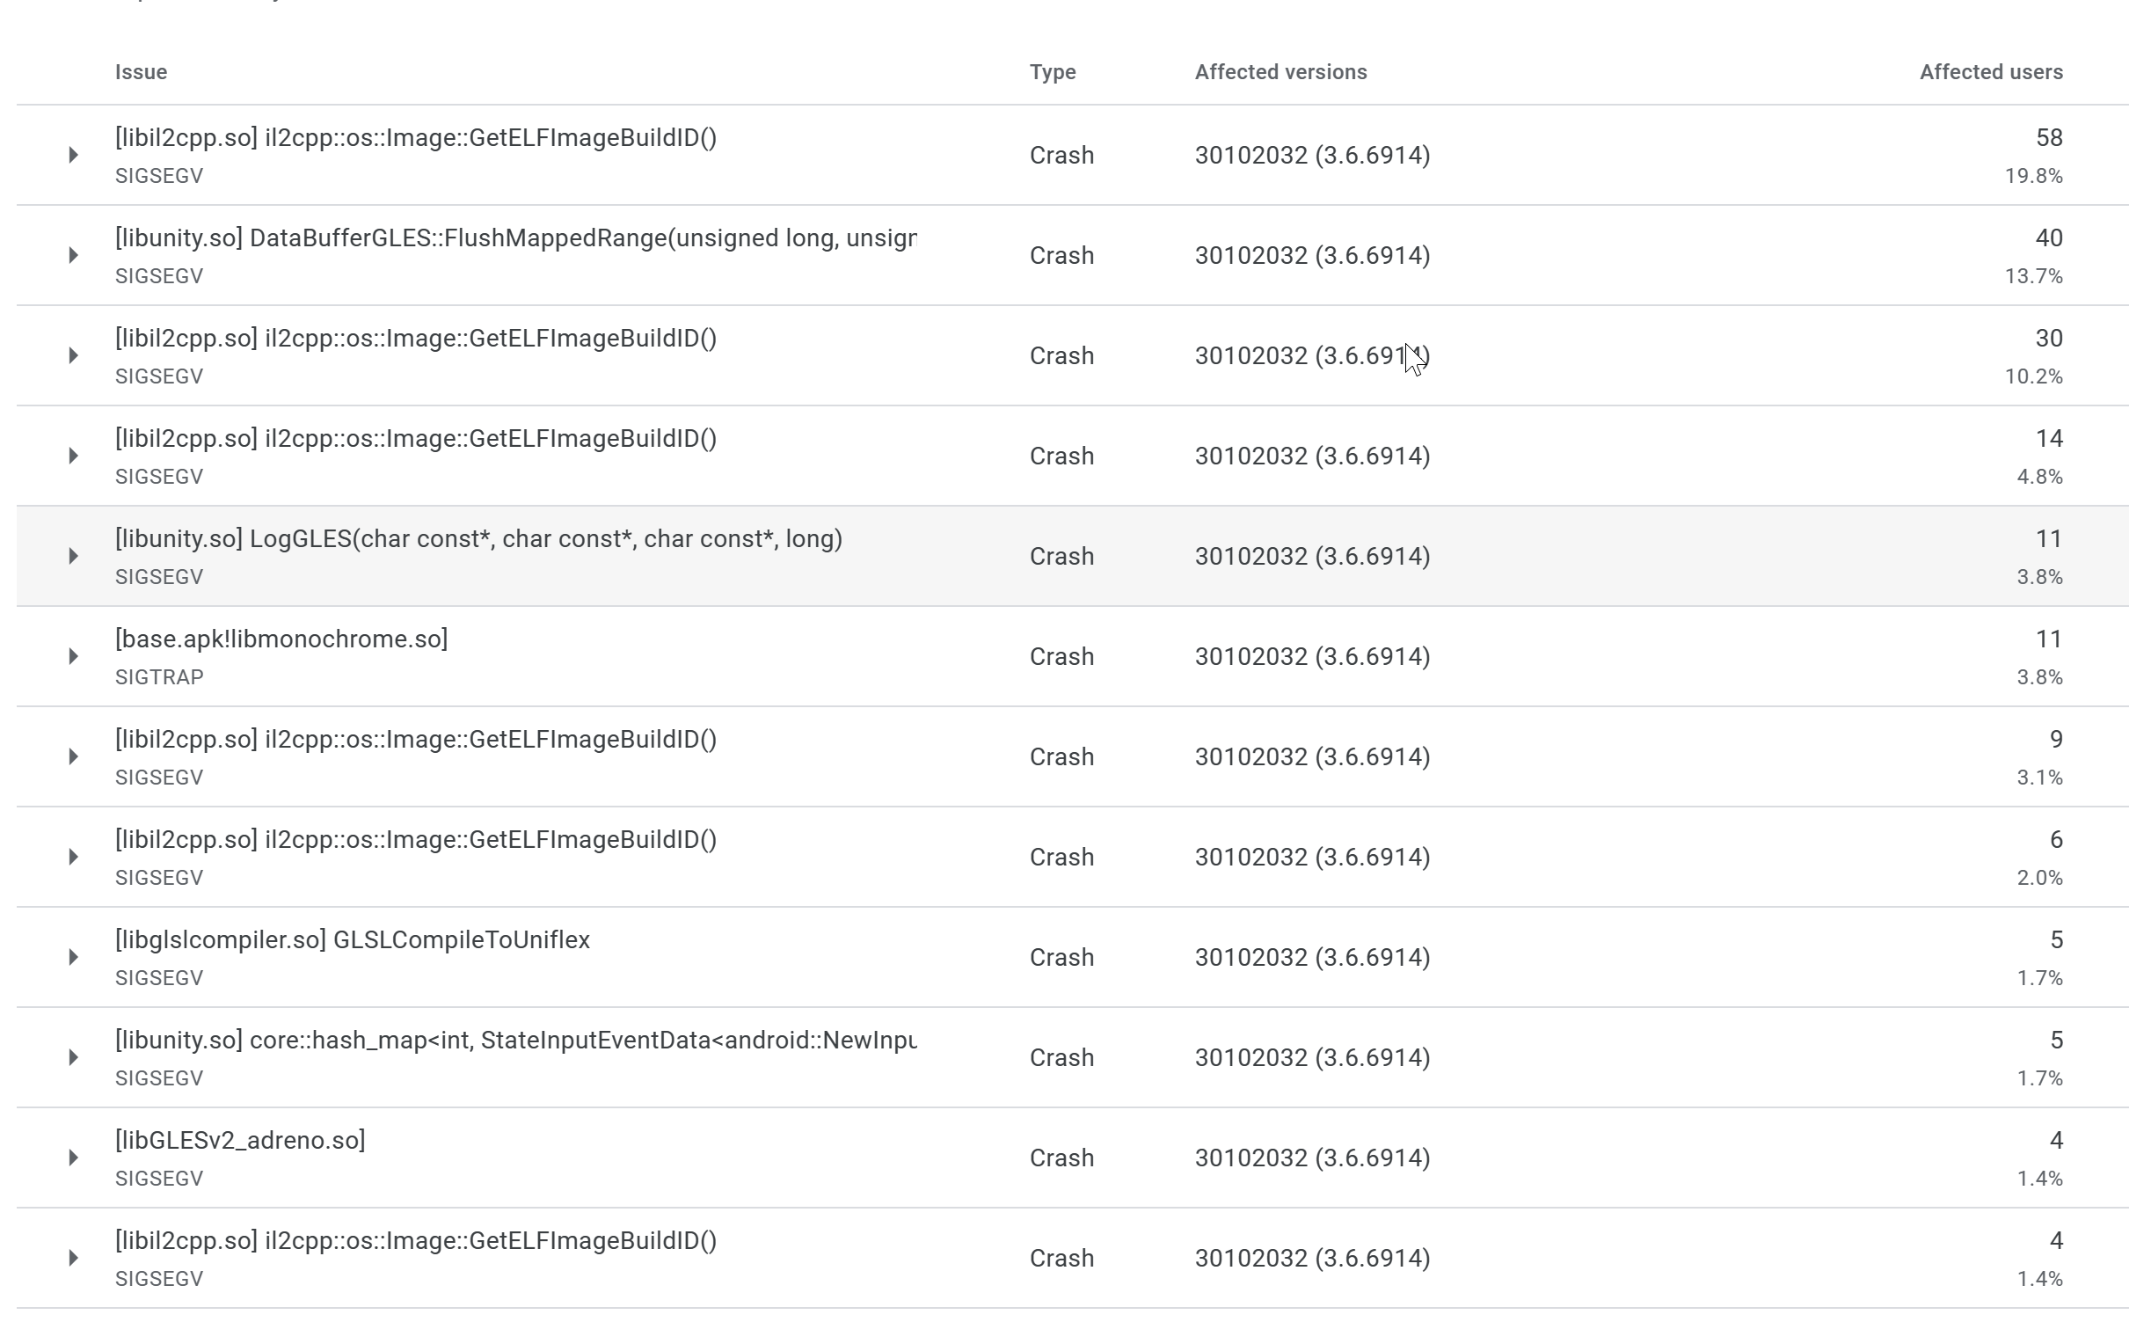Screen dimensions: 2129x1322
Task: Expand the libGLESv2_adreno.so crash row
Action: 73,1158
